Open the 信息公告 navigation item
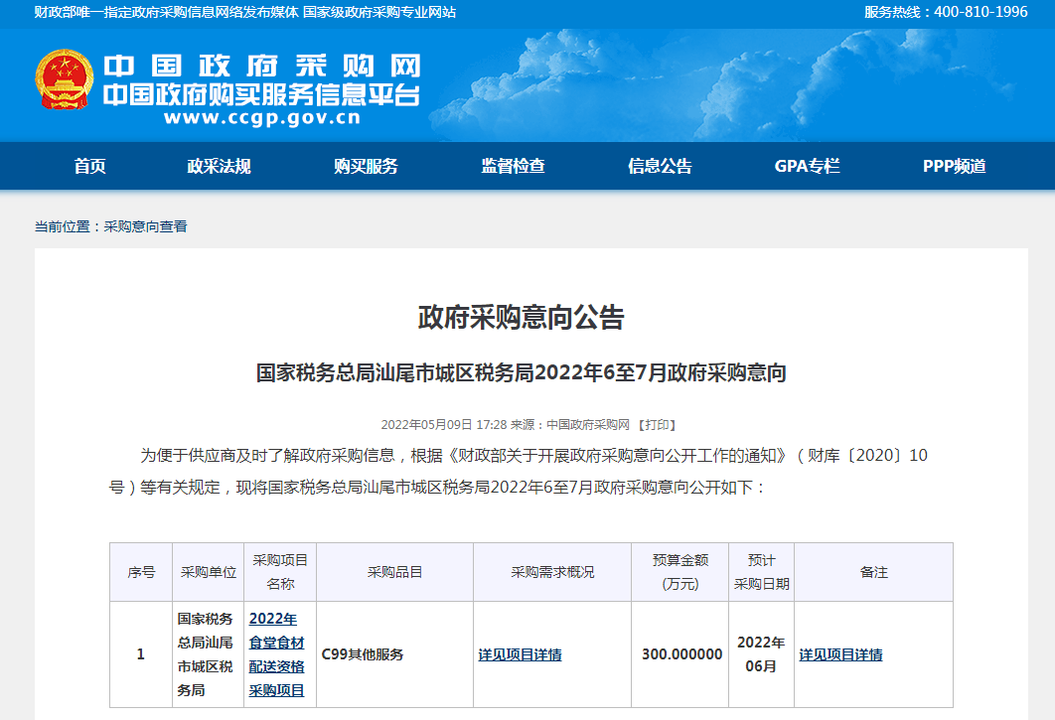Image resolution: width=1055 pixels, height=720 pixels. [660, 167]
